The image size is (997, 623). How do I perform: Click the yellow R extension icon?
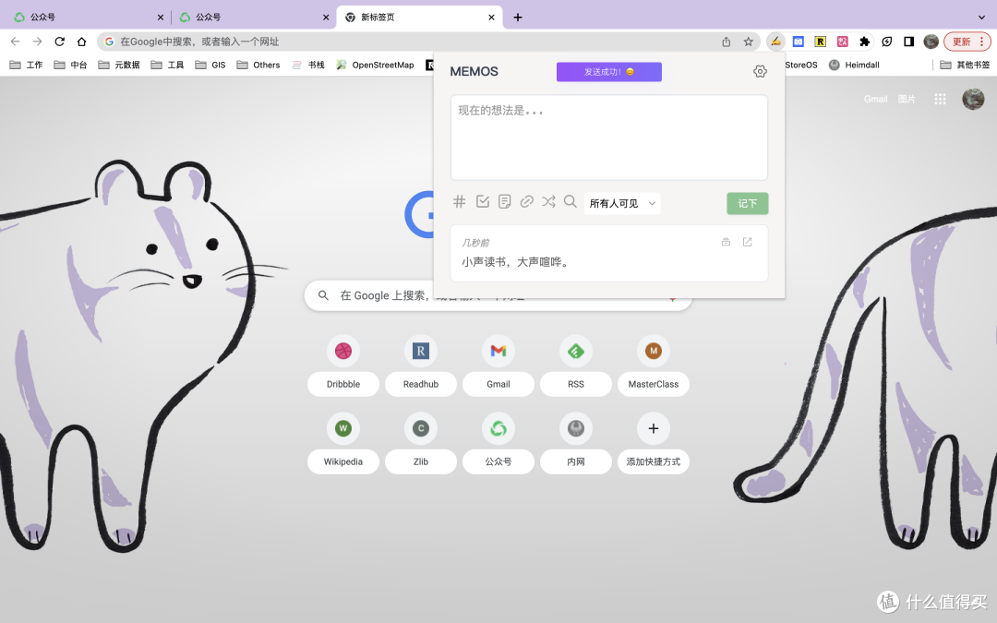click(x=821, y=42)
